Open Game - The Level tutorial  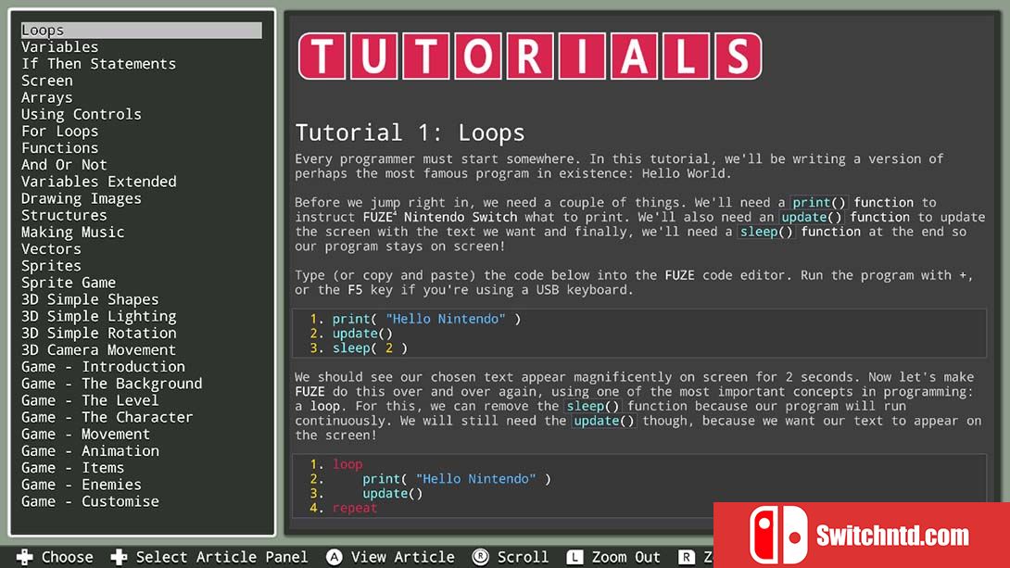(90, 400)
